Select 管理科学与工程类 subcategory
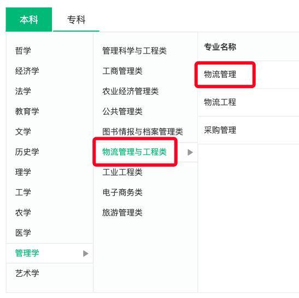 click(x=134, y=51)
